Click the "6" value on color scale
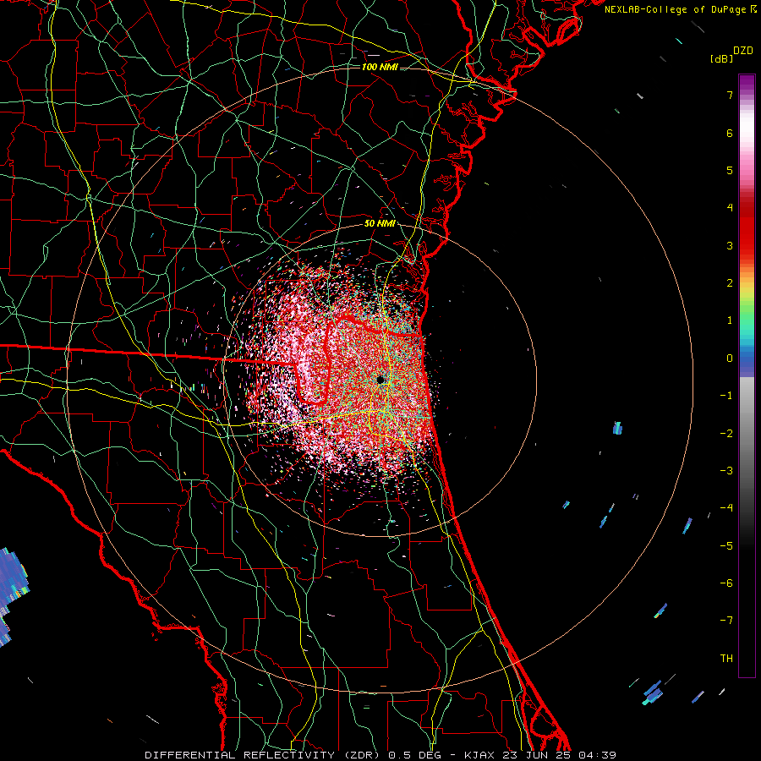Image resolution: width=761 pixels, height=761 pixels. coord(730,133)
